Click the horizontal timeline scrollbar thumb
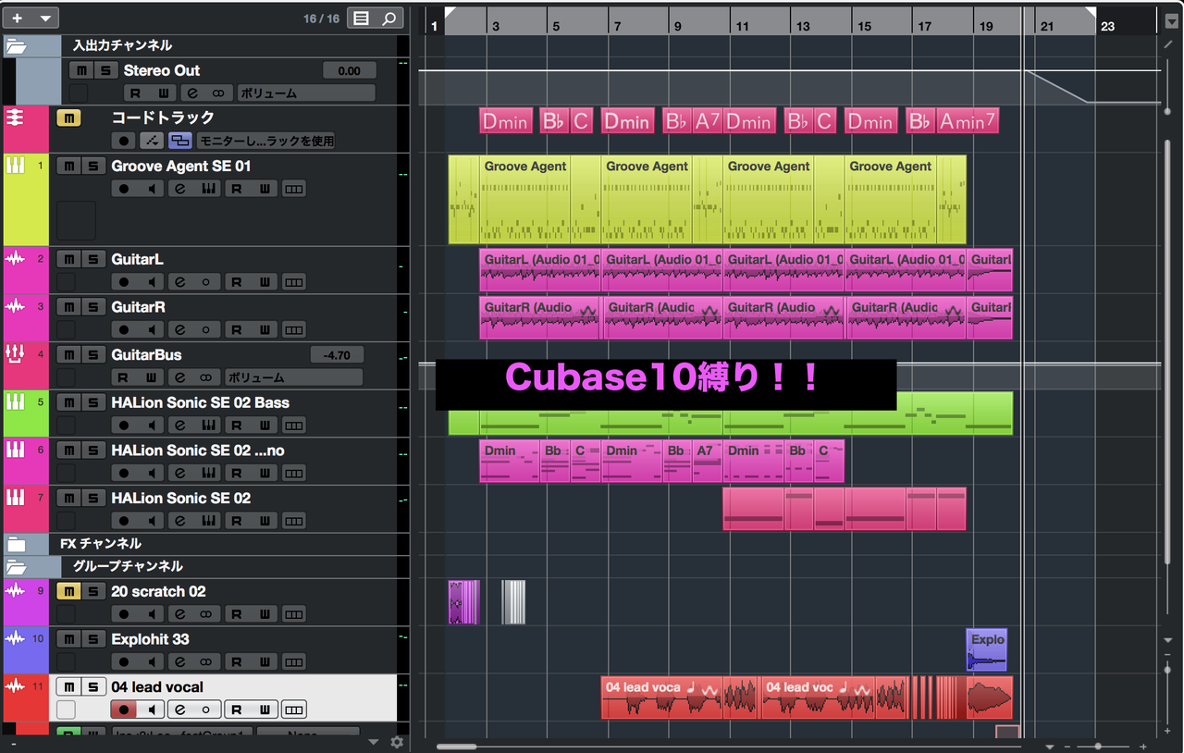This screenshot has height=753, width=1184. point(457,746)
